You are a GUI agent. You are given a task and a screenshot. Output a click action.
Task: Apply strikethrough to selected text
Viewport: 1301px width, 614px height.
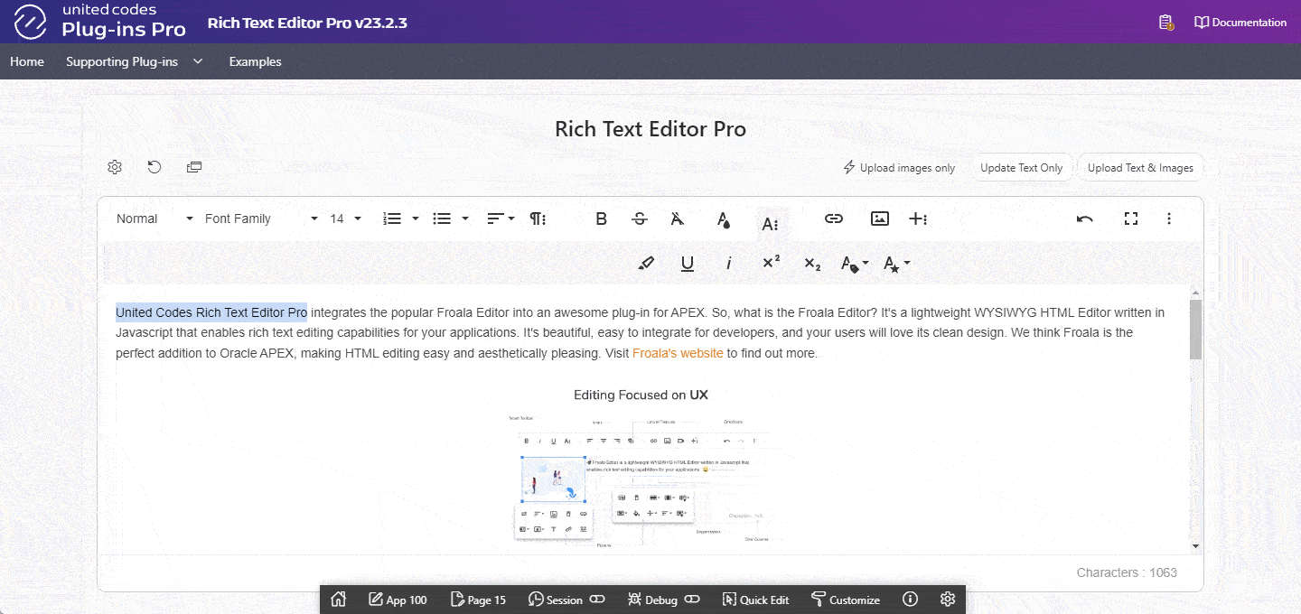pyautogui.click(x=640, y=219)
